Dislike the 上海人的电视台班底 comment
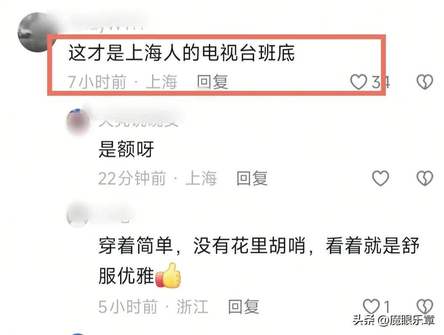 pos(425,82)
